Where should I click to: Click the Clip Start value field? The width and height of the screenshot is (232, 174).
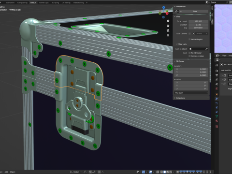coord(199,25)
